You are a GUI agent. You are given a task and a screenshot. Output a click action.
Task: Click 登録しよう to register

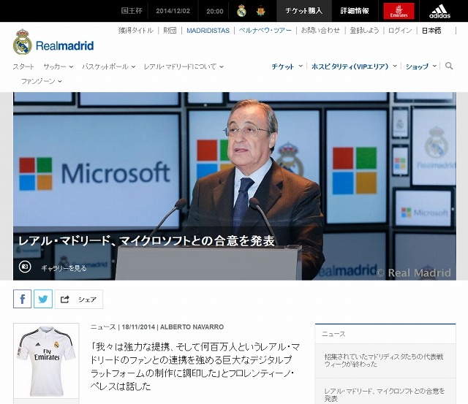(x=364, y=31)
